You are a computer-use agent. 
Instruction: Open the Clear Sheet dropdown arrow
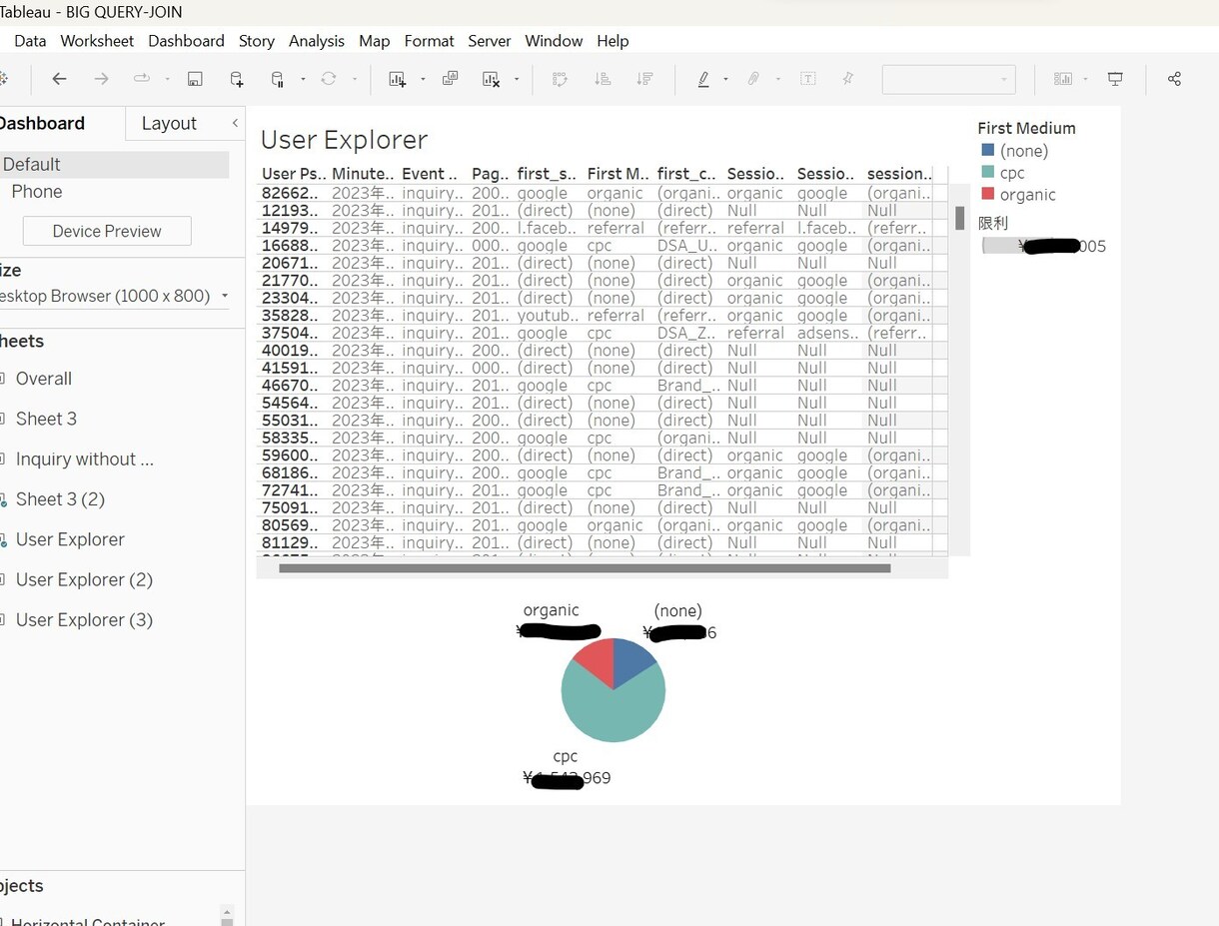point(517,79)
